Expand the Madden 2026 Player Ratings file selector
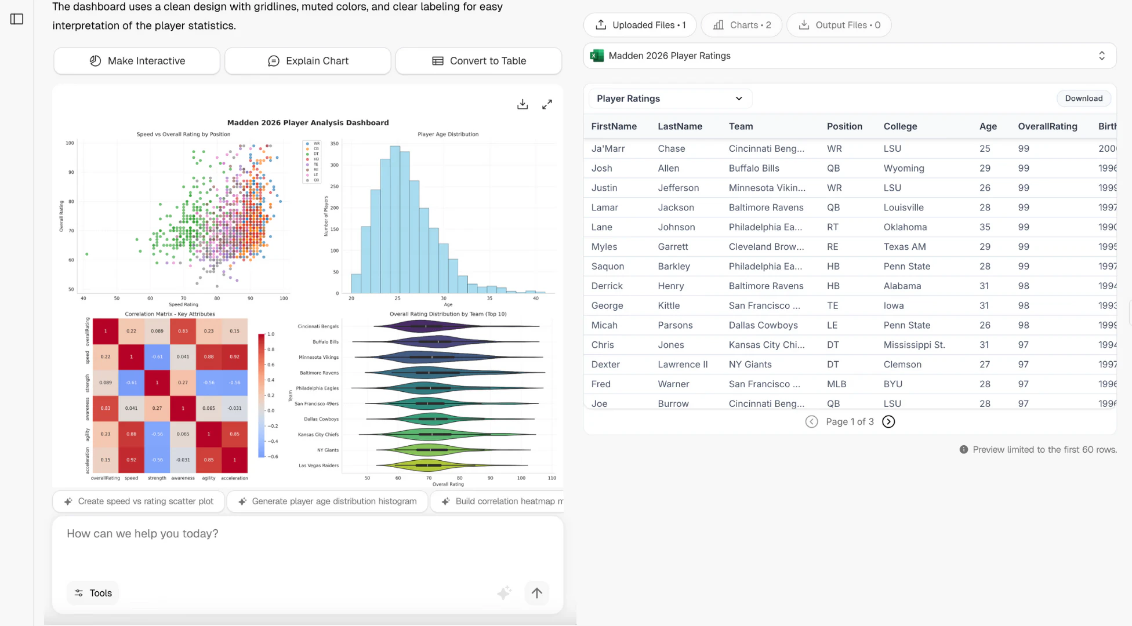 click(x=850, y=56)
